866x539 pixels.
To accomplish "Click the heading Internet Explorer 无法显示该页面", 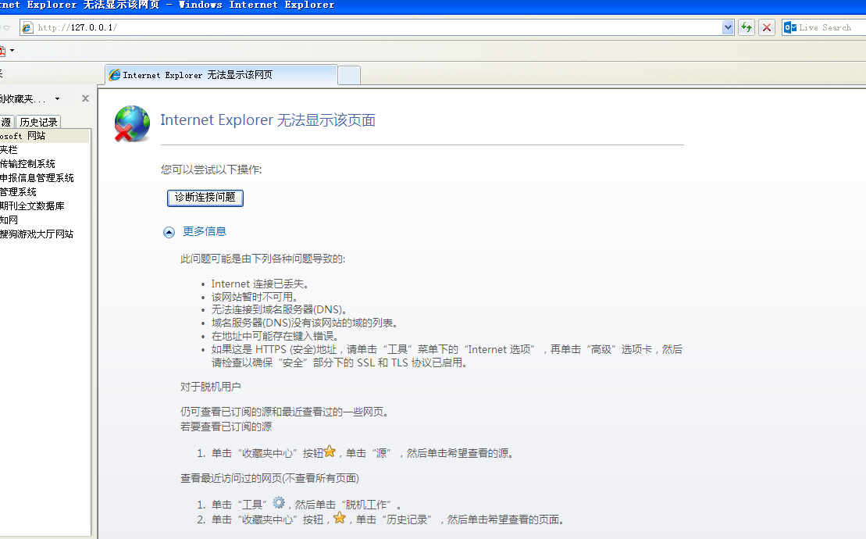I will [268, 120].
